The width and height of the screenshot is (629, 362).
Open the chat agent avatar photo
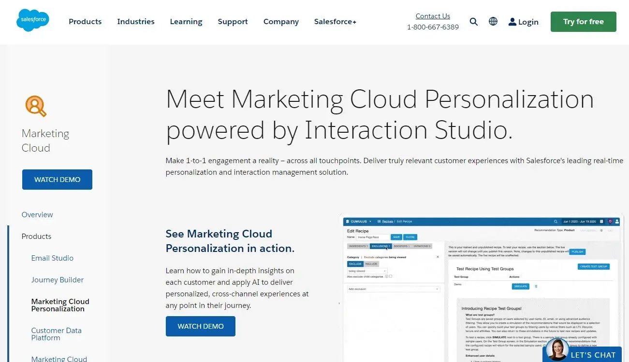coord(557,350)
